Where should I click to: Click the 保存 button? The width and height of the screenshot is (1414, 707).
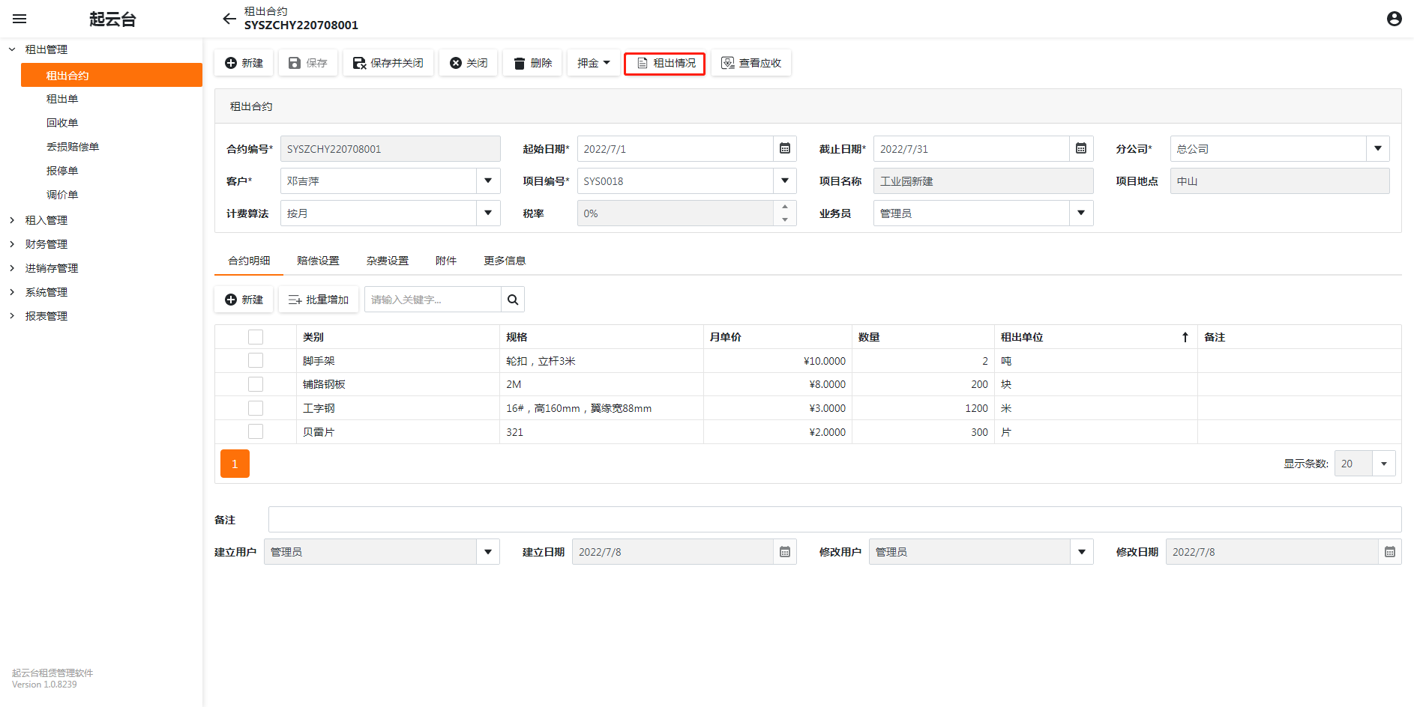[x=308, y=63]
